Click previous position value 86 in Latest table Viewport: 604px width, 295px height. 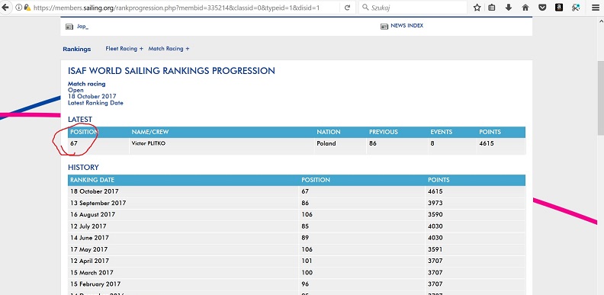point(372,143)
